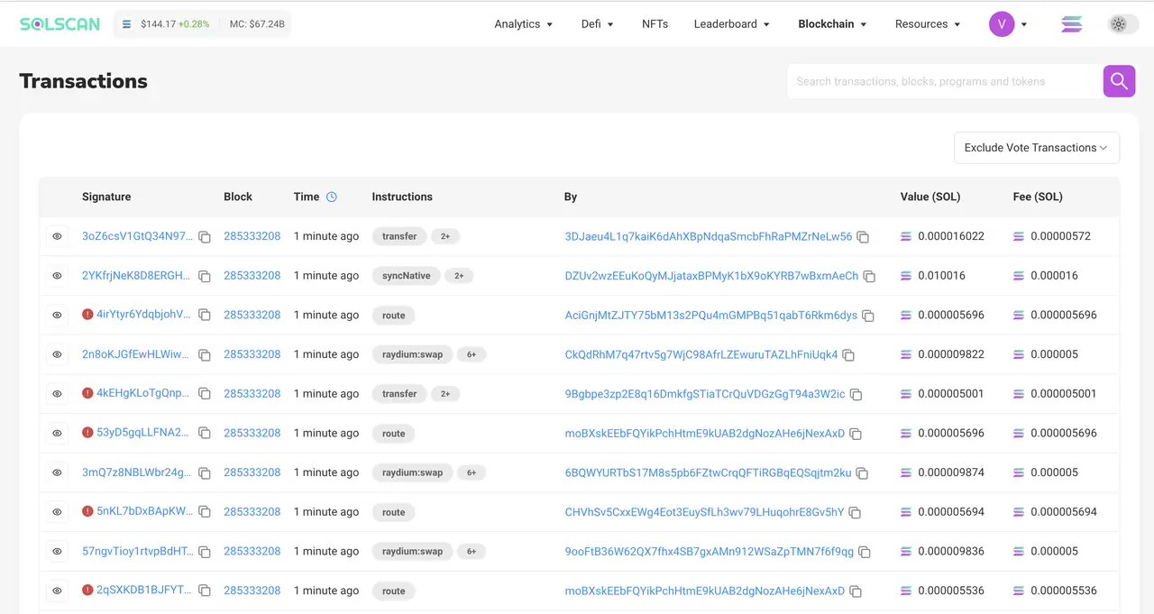The width and height of the screenshot is (1154, 614).
Task: Copy address DZUv2wzEEuKoQyMJ using copy icon
Action: (869, 277)
